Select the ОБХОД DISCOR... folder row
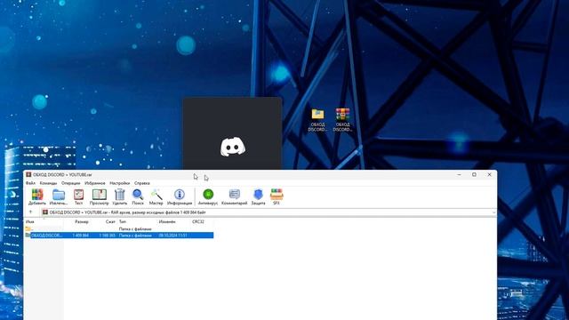This screenshot has height=320, width=569. pyautogui.click(x=119, y=236)
